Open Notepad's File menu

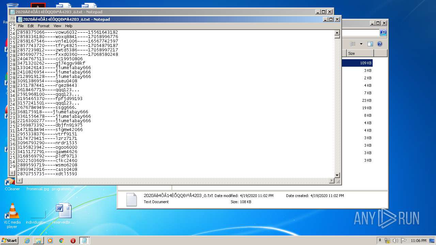[x=21, y=26]
